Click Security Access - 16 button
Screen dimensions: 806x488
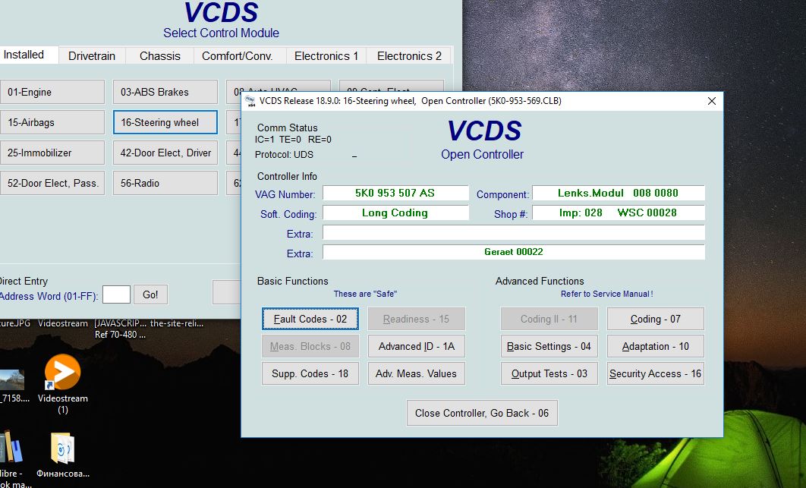655,373
